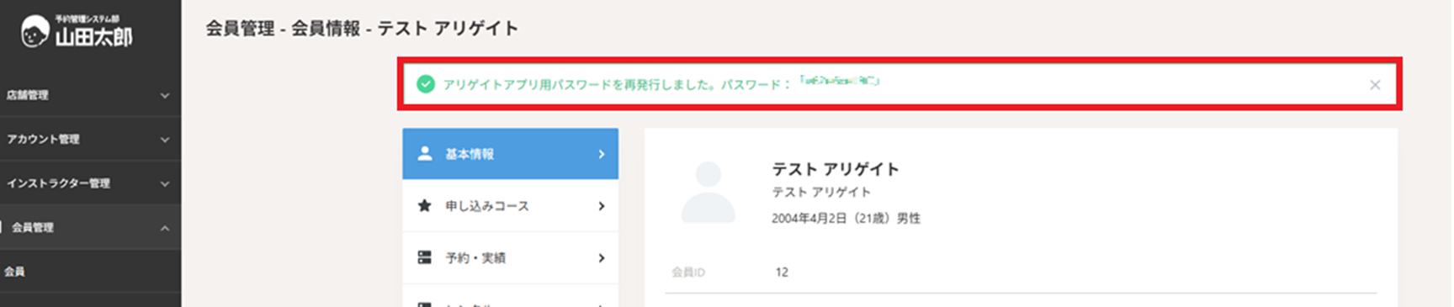1454x307 pixels.
Task: Open the 店舗管理 sidebar menu
Action: pyautogui.click(x=90, y=95)
